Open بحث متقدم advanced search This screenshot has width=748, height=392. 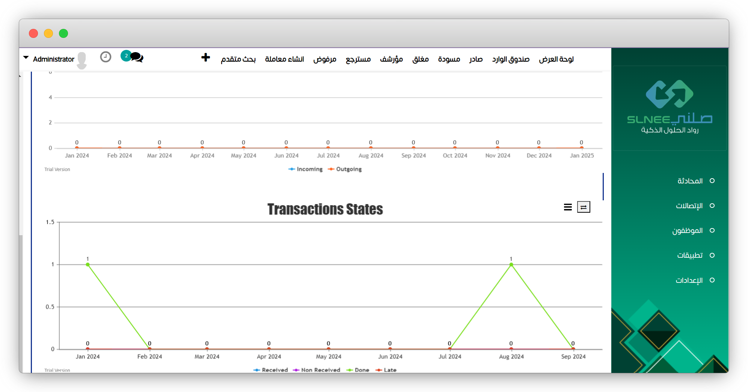(x=238, y=59)
